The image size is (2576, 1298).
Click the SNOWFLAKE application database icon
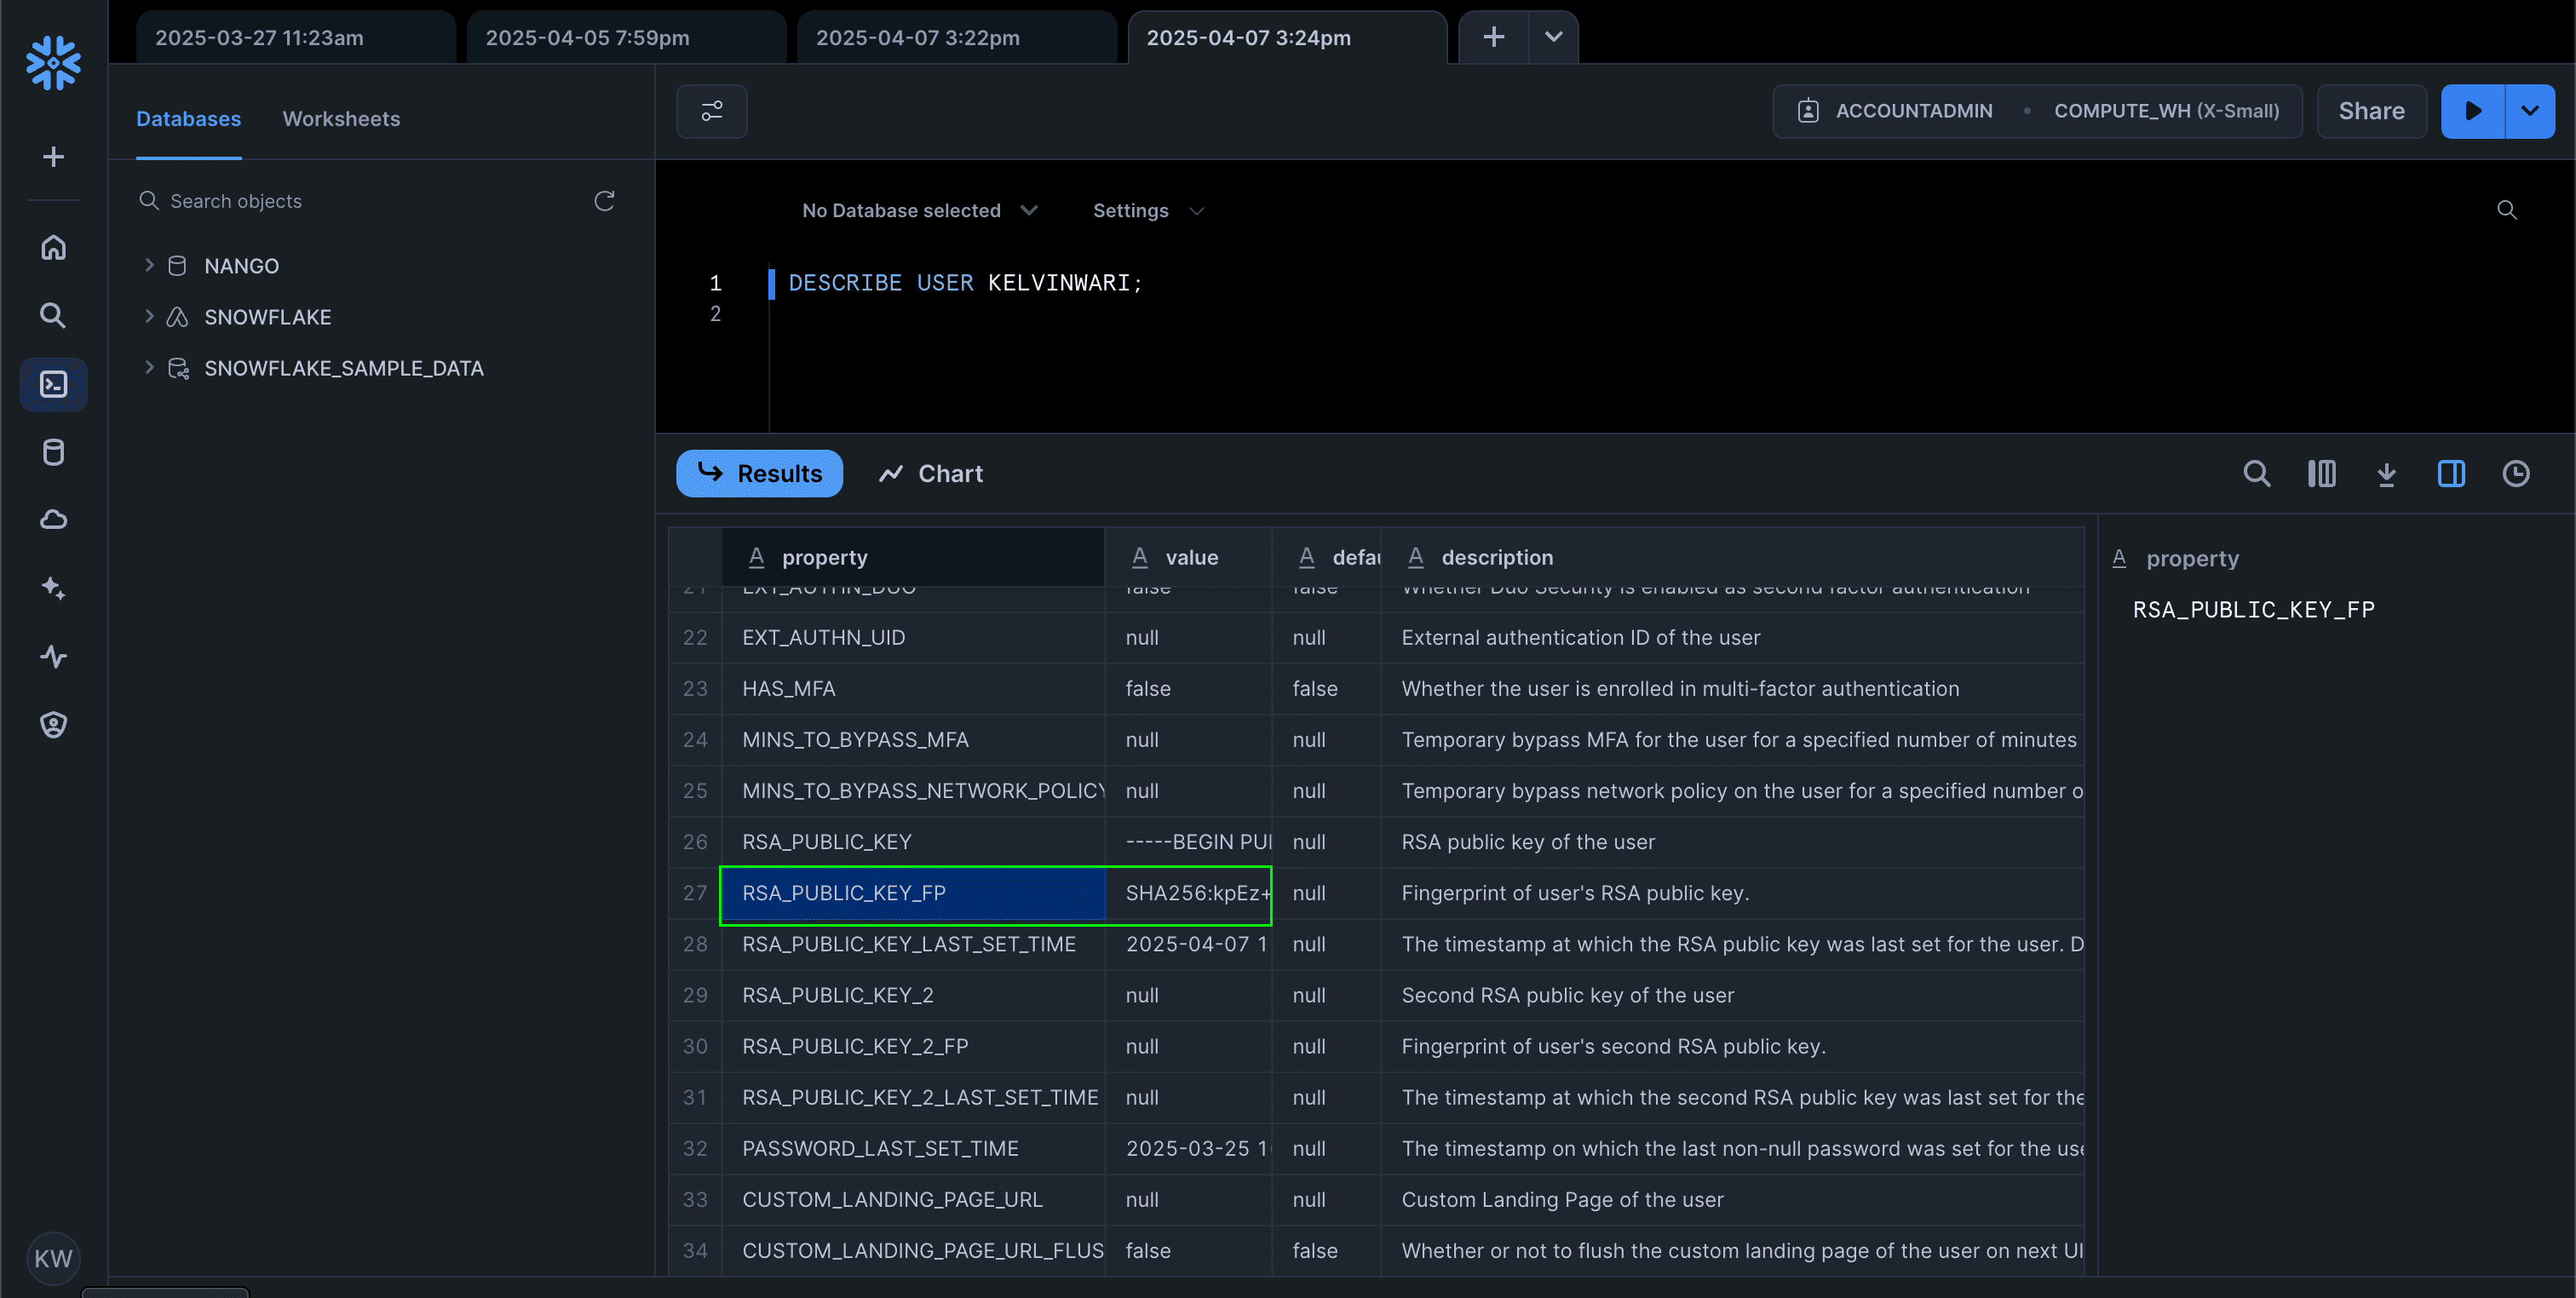[x=177, y=316]
